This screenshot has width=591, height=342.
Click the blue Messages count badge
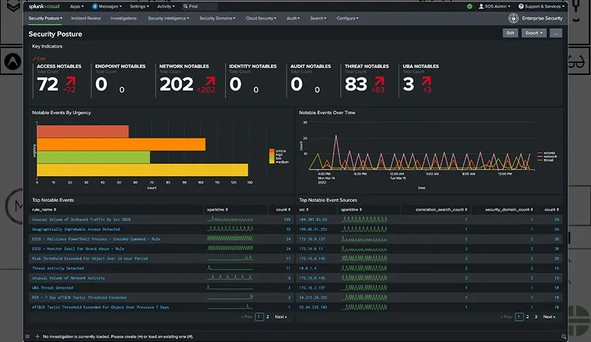point(95,6)
